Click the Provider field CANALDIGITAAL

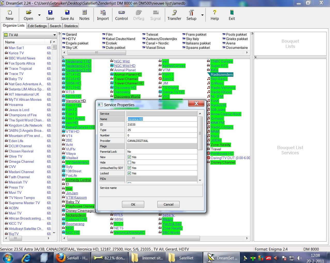[x=162, y=141]
